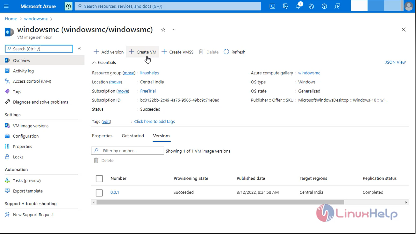
Task: Collapse the Essentials section
Action: pos(104,62)
